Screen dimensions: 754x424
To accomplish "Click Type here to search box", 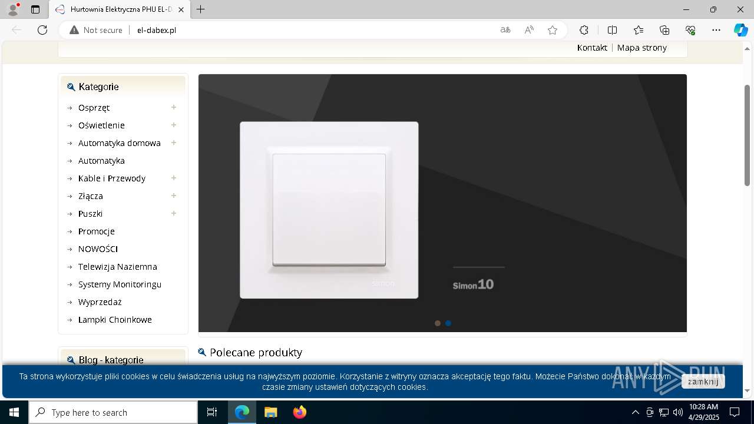I will coord(113,412).
